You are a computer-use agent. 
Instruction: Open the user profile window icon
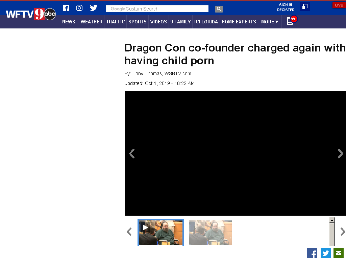click(305, 6)
